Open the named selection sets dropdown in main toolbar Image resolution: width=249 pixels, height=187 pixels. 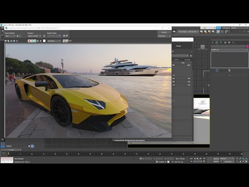pos(188,32)
